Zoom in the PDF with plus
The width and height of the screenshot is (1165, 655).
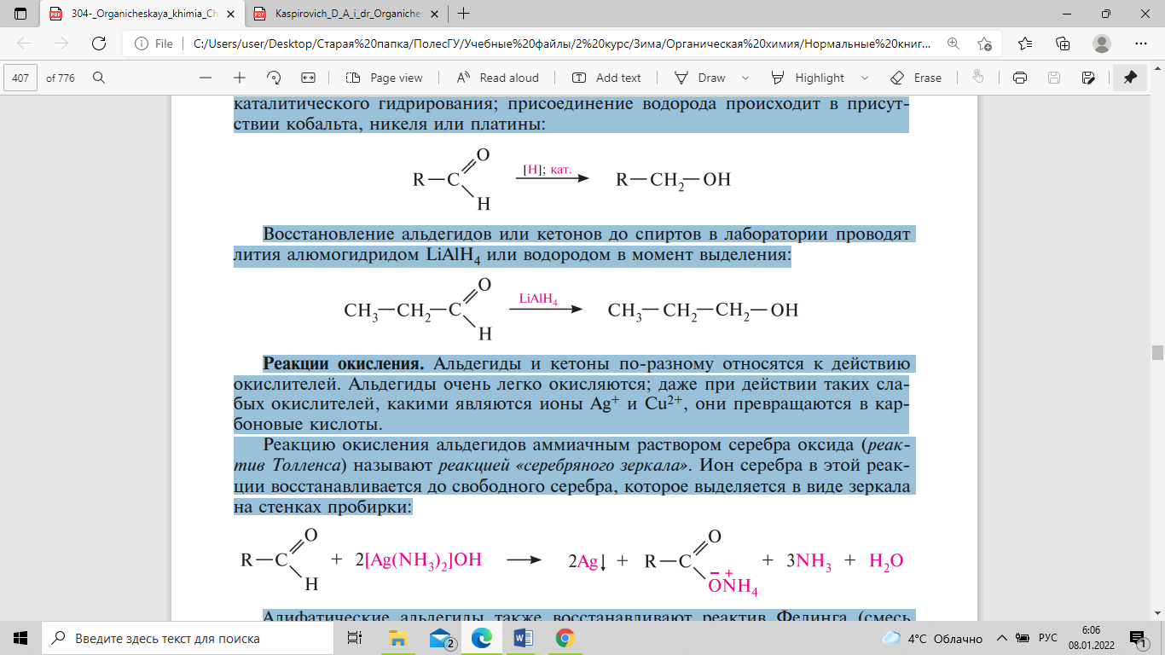point(240,78)
